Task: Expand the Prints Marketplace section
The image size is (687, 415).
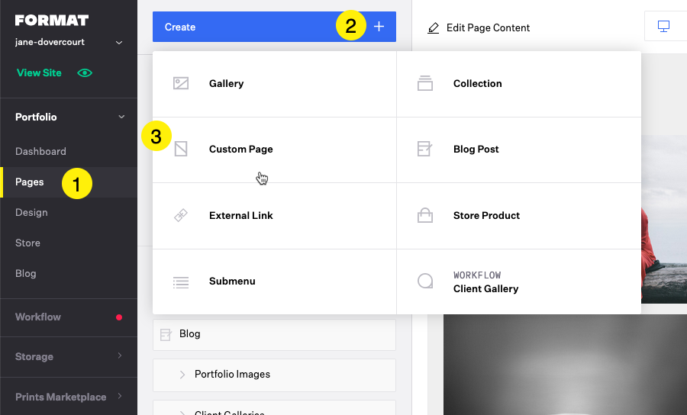Action: pyautogui.click(x=120, y=396)
